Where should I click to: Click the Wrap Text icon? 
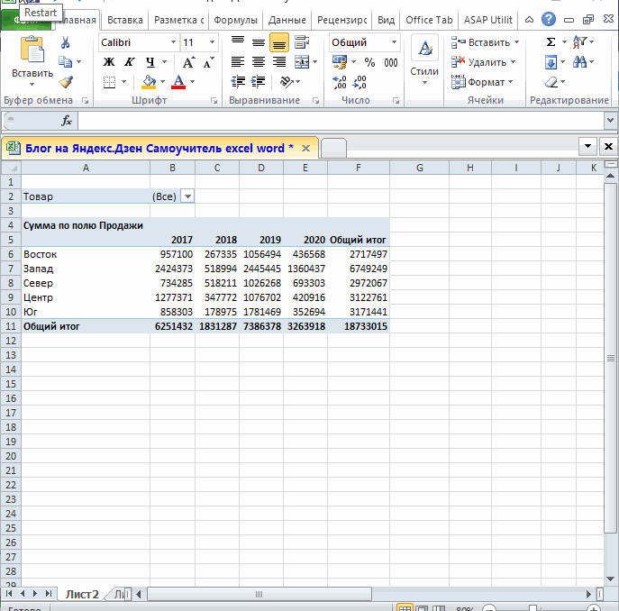pos(302,41)
